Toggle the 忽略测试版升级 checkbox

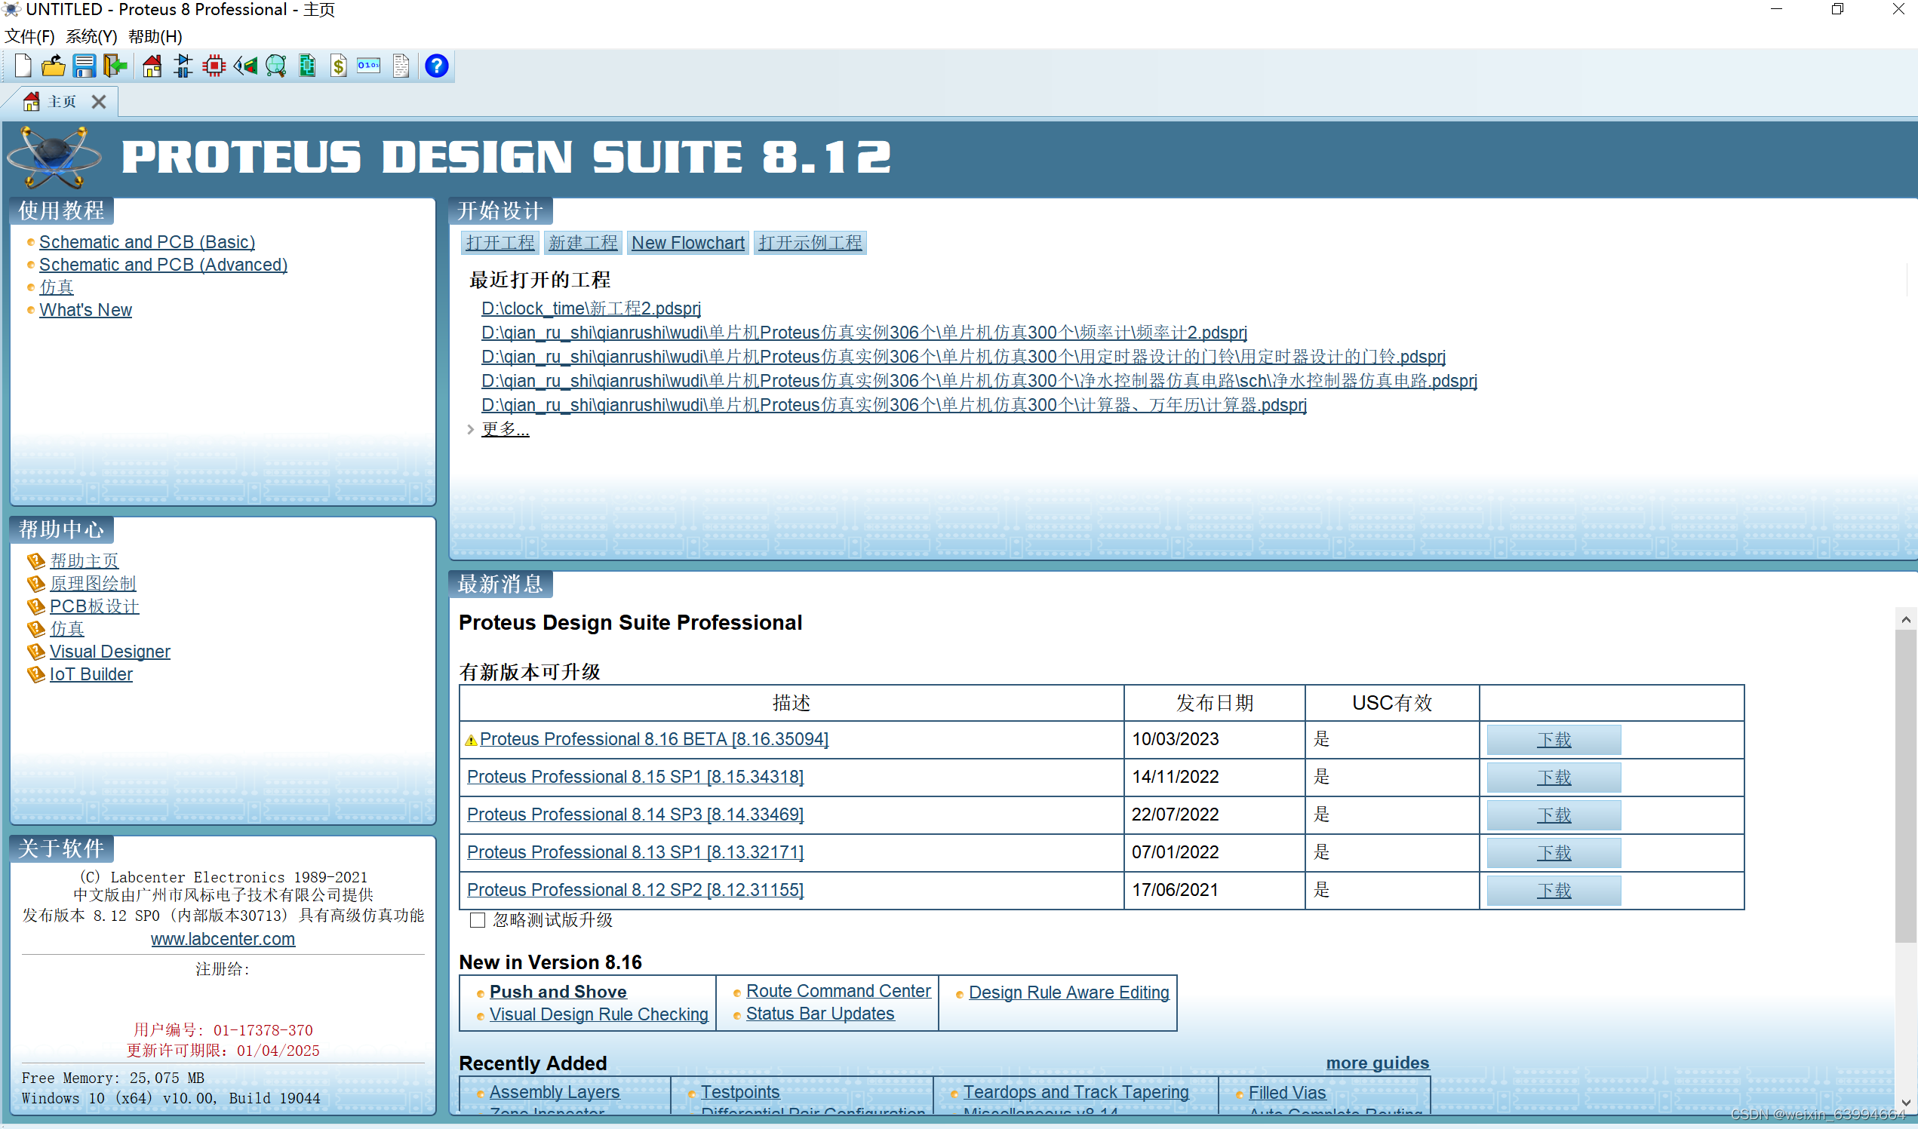point(477,920)
